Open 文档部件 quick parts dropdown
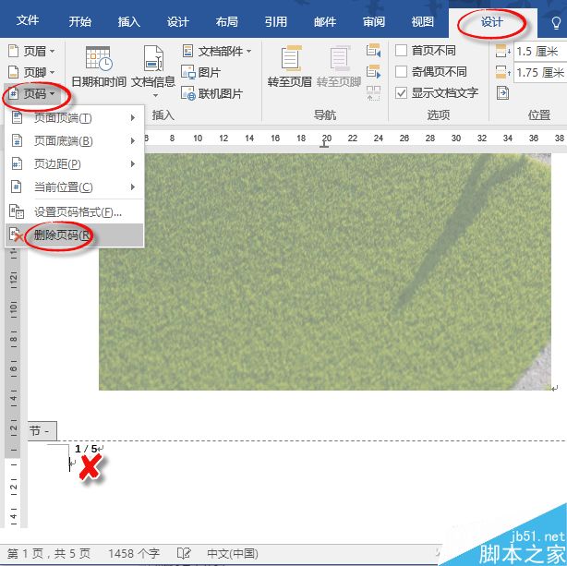 [217, 51]
